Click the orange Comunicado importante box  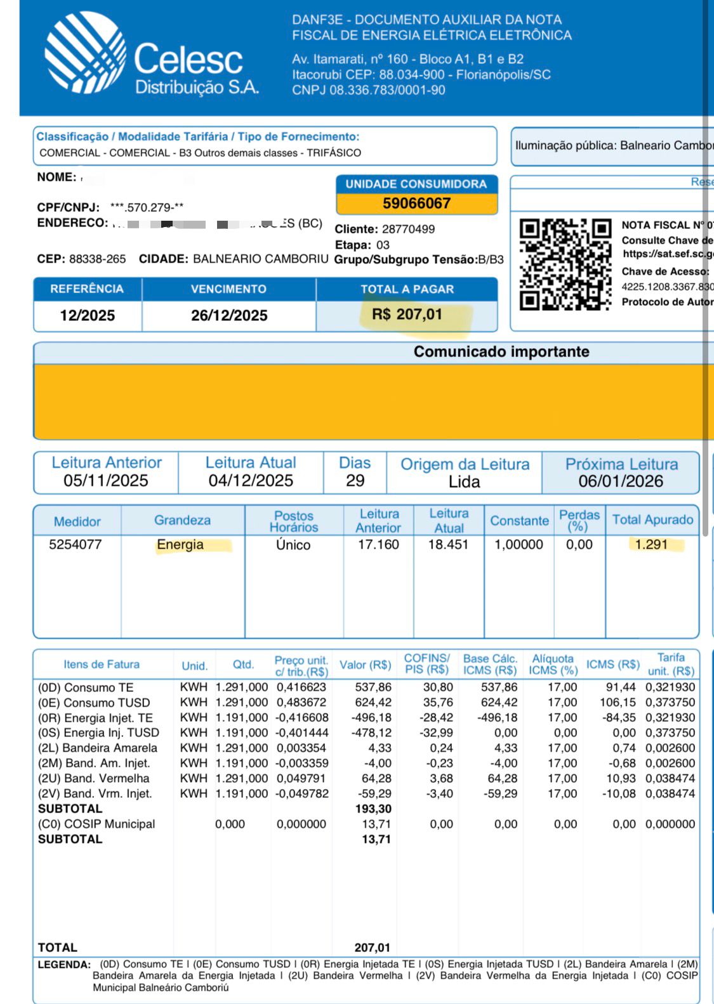(373, 401)
